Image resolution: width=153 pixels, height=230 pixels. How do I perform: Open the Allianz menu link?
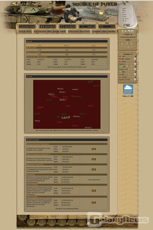point(29,32)
